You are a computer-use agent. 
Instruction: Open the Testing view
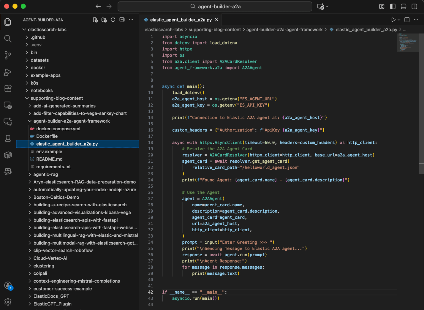point(8,138)
